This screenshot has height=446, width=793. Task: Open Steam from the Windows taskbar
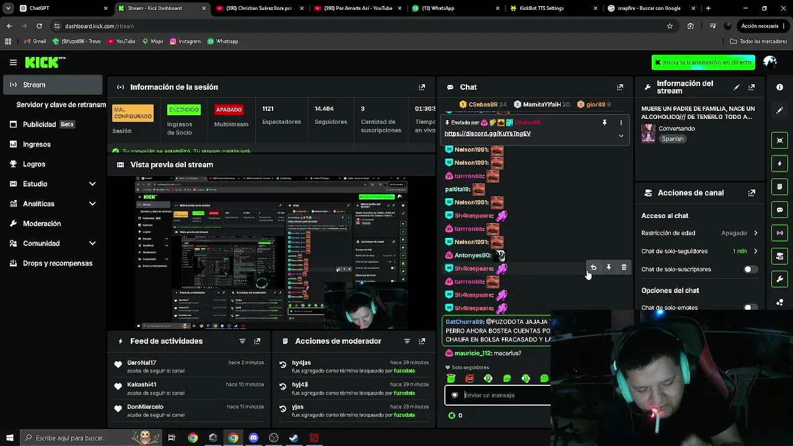tap(294, 438)
